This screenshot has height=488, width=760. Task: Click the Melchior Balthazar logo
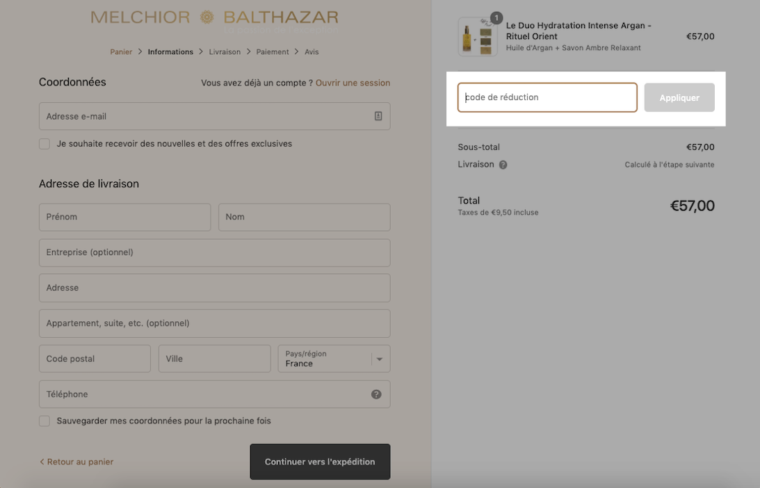214,20
